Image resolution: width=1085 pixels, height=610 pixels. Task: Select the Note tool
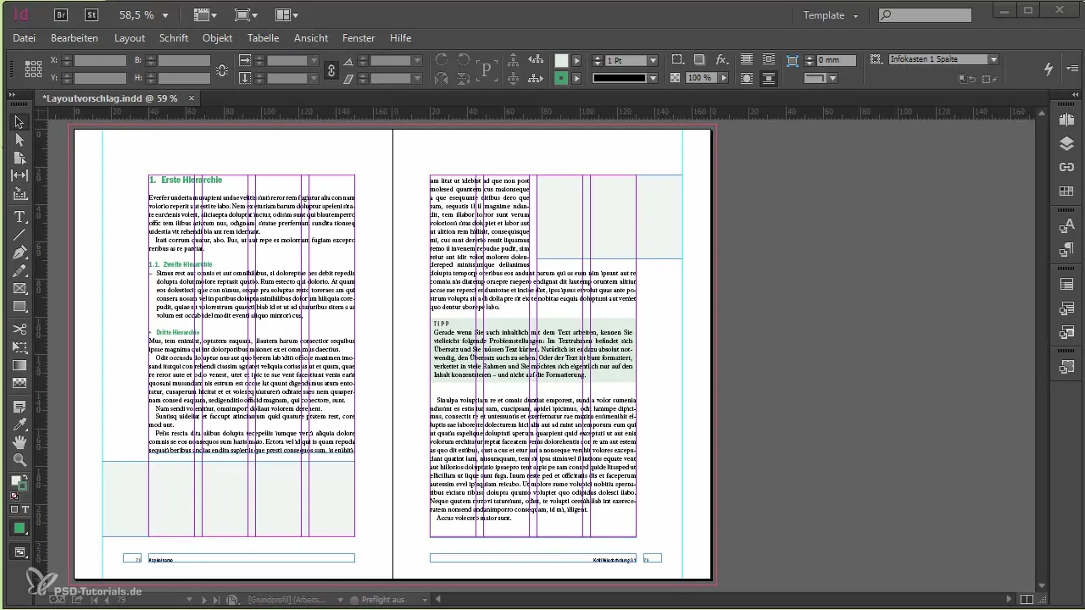(19, 407)
